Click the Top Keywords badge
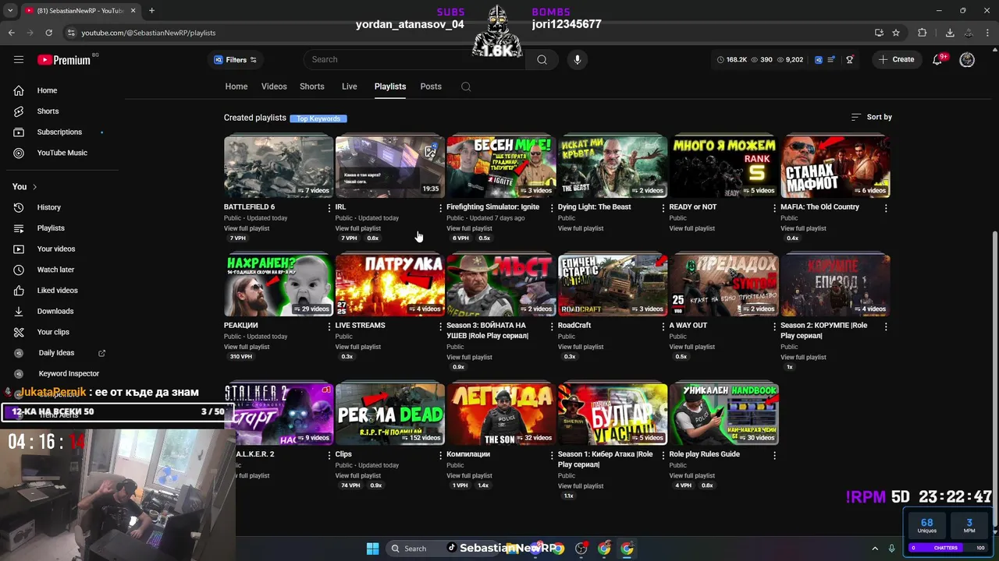Screen dimensions: 999x561 pyautogui.click(x=318, y=118)
